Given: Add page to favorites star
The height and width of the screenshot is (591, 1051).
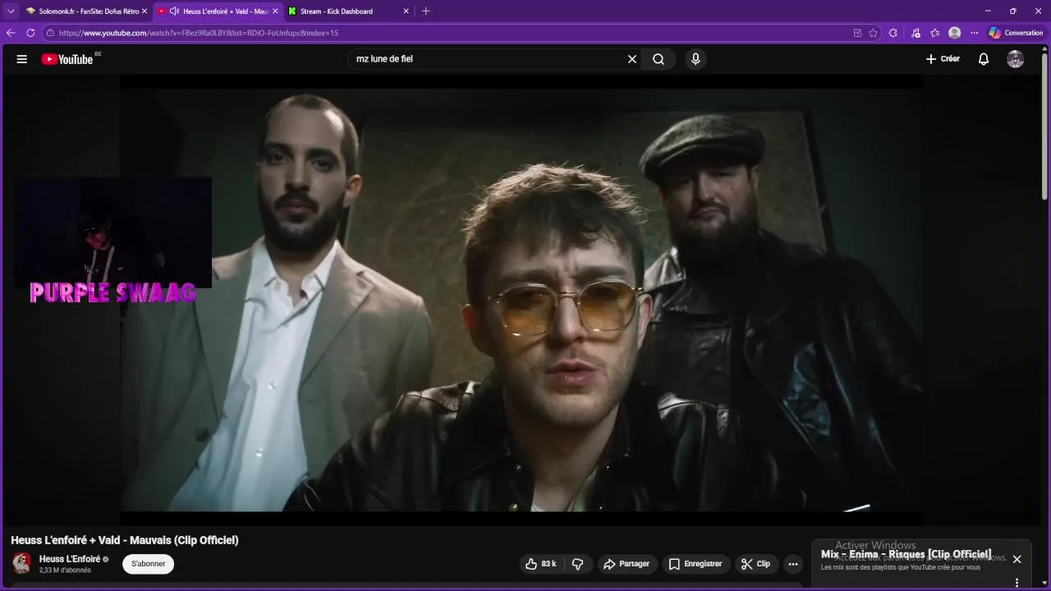Looking at the screenshot, I should [x=873, y=33].
